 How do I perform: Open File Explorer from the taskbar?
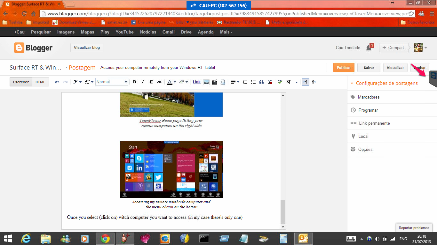coord(46,239)
